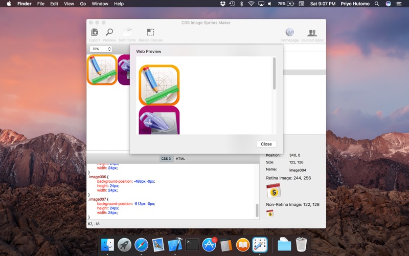Click the Web Preview vertical scrollbar

click(274, 74)
